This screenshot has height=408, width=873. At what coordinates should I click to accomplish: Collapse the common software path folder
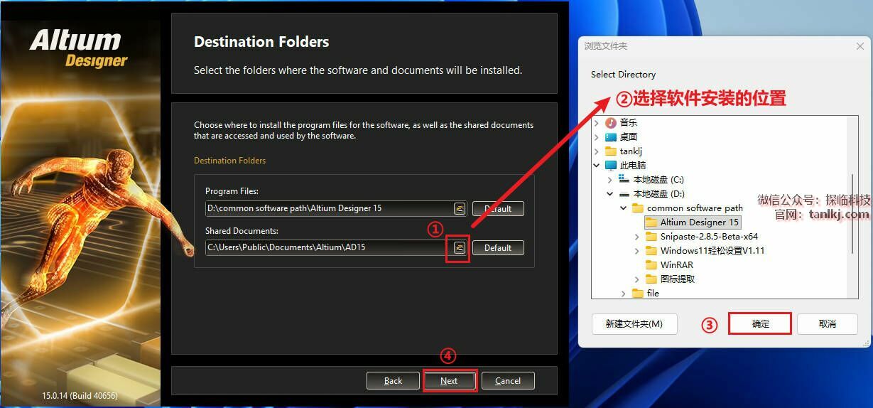(624, 208)
